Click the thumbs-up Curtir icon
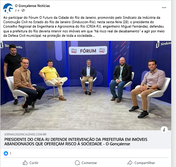Image resolution: width=176 pixels, height=167 pixels. coord(25,163)
